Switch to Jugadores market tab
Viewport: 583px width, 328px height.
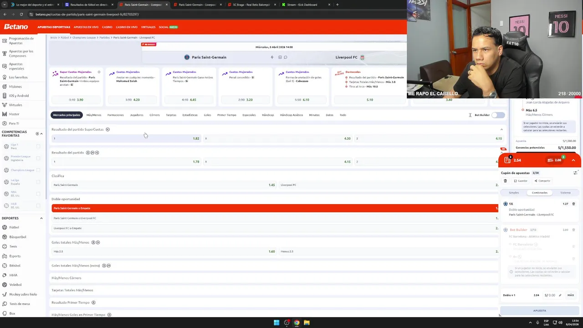pyautogui.click(x=137, y=115)
